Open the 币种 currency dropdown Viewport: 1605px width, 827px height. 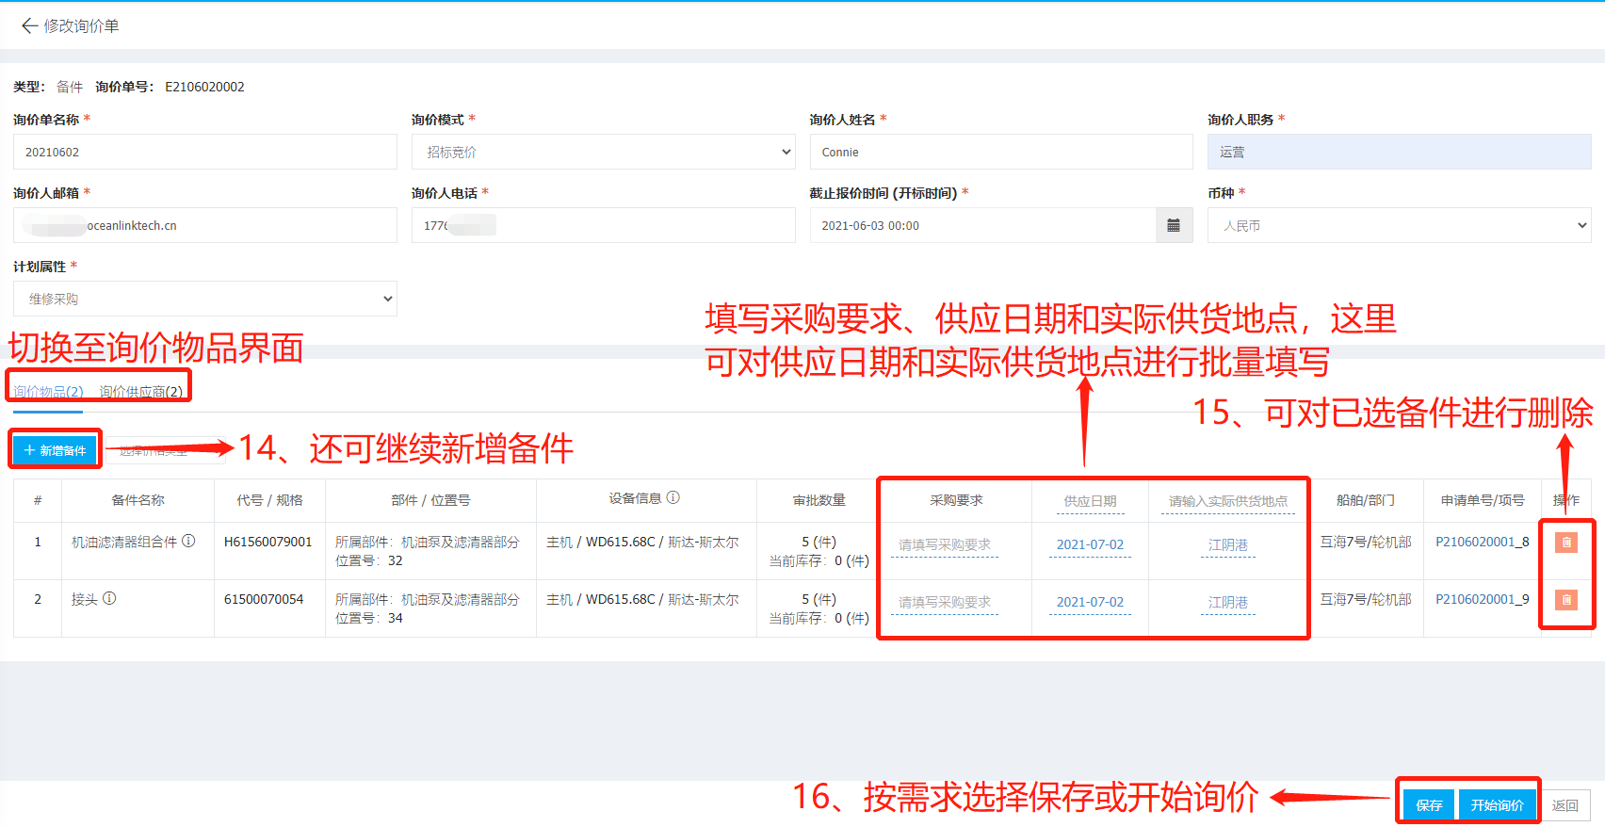coord(1400,225)
